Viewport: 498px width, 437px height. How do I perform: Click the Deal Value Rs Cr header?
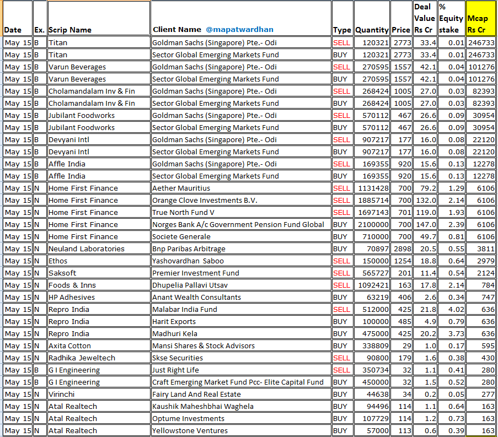coord(424,18)
